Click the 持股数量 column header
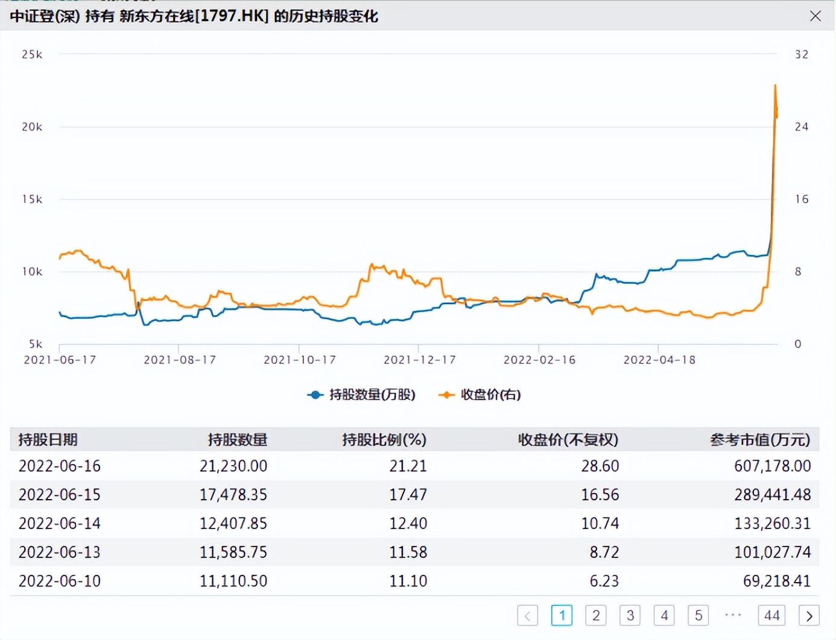 click(237, 440)
